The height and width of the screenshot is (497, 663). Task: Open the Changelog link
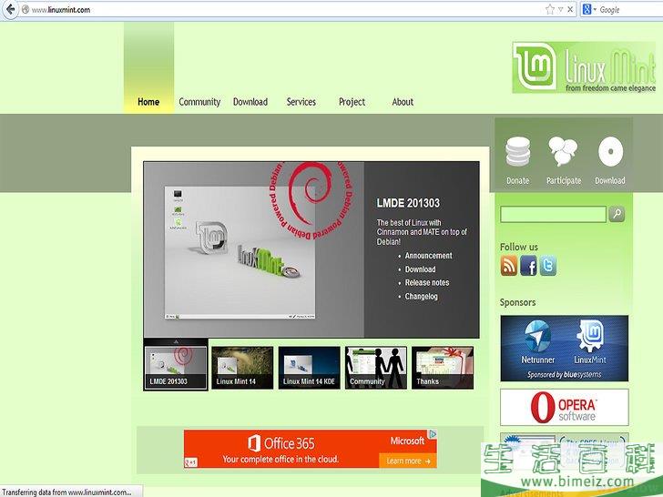(421, 296)
